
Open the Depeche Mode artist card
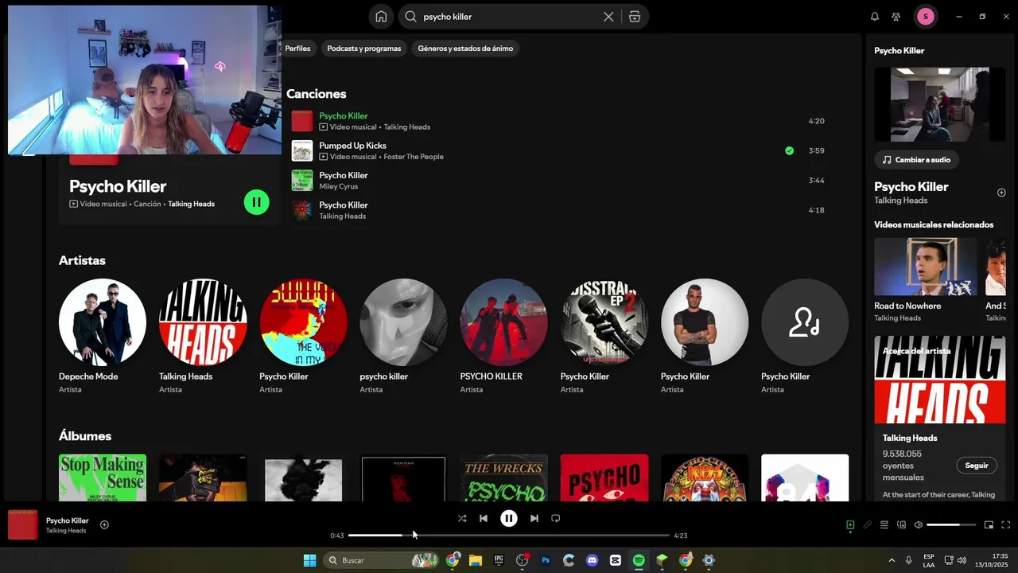[103, 336]
